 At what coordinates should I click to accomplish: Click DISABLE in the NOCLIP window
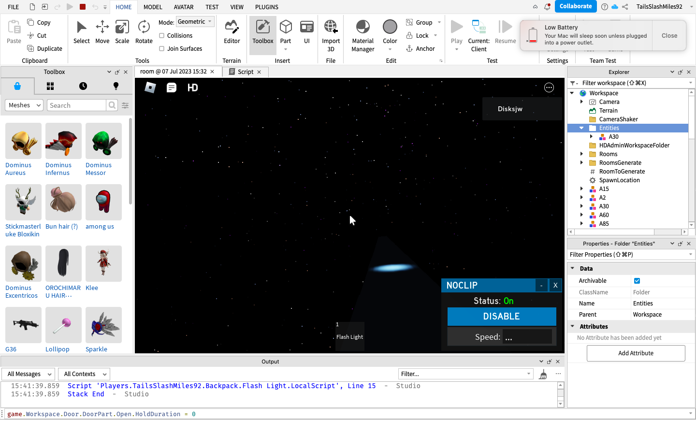click(502, 317)
